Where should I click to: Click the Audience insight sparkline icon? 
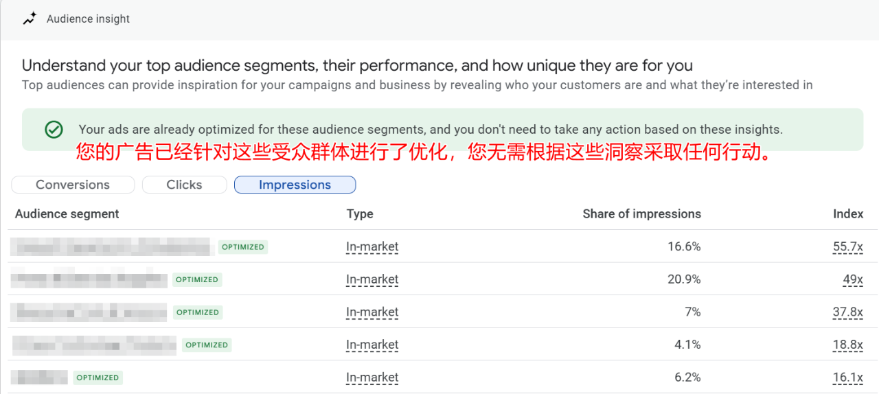coord(29,19)
